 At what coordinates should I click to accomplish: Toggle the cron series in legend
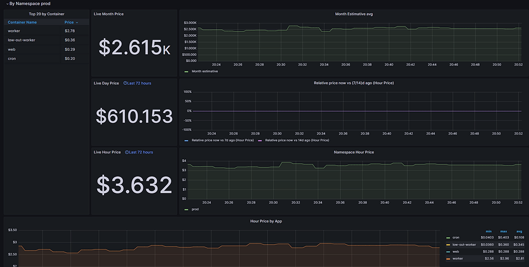pyautogui.click(x=456, y=238)
